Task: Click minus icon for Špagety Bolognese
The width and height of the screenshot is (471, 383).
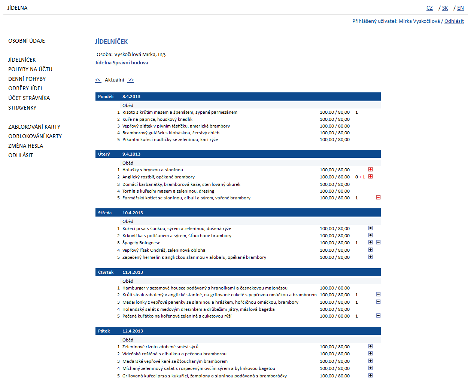Action: tap(378, 242)
